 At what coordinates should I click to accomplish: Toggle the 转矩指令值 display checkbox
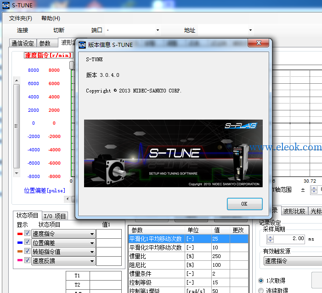pyautogui.click(x=27, y=251)
